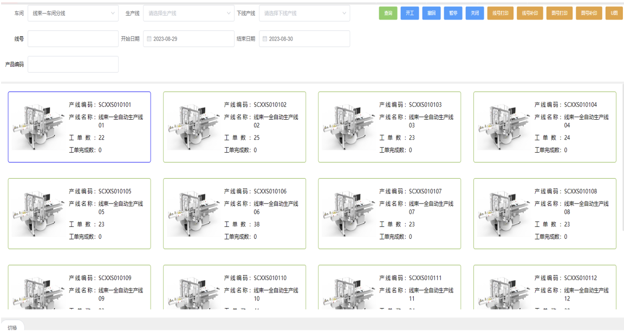624x332 pixels.
Task: Select the SCXXS010107 production line card
Action: (x=389, y=214)
